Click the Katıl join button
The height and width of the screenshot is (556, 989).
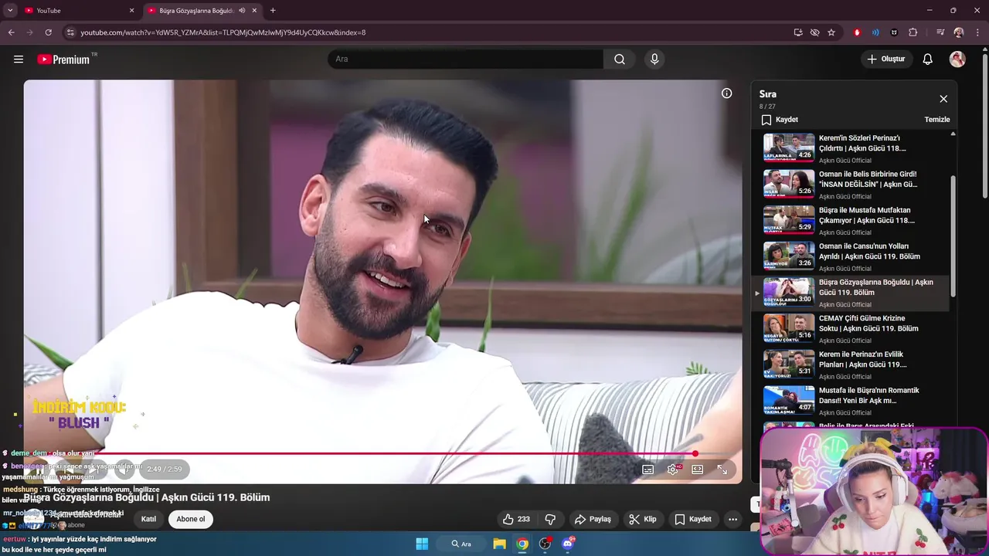[x=148, y=519]
